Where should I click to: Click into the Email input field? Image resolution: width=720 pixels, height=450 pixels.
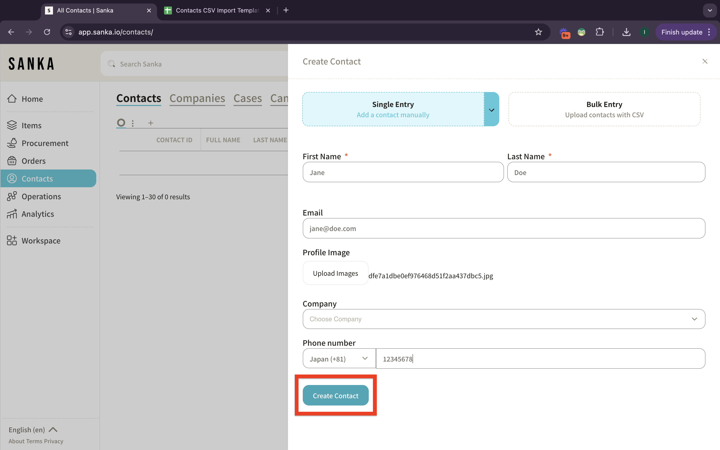(503, 228)
